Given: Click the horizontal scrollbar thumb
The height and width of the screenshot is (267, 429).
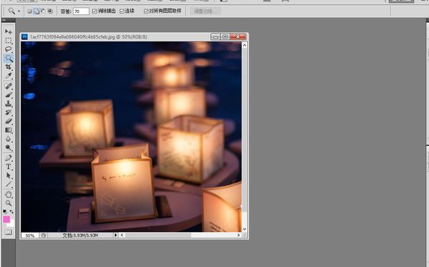Looking at the screenshot, I should point(158,235).
